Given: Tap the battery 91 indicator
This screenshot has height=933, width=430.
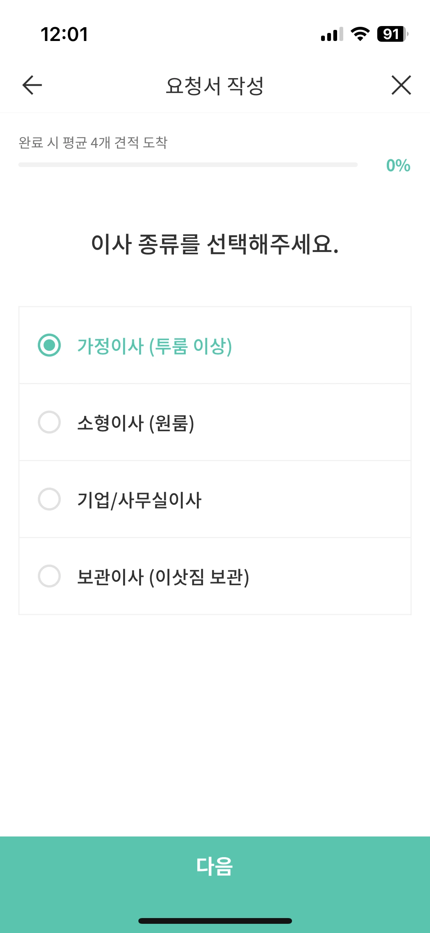Looking at the screenshot, I should [392, 34].
